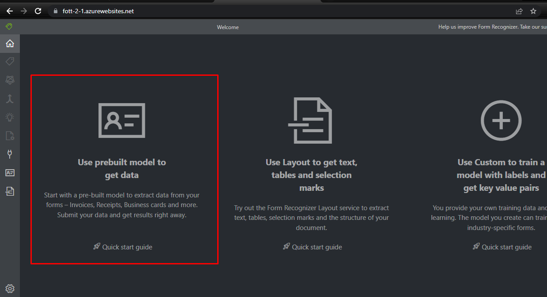Click the large ID card prebuilt icon
This screenshot has height=297, width=547.
[122, 120]
